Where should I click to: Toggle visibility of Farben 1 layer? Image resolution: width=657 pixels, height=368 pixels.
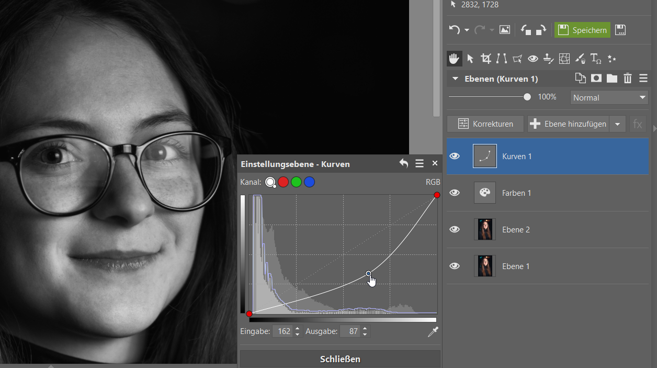pyautogui.click(x=455, y=193)
